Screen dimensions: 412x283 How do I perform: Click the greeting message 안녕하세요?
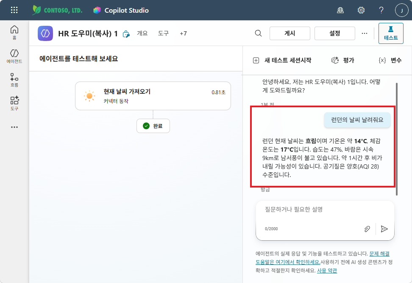[x=321, y=86]
